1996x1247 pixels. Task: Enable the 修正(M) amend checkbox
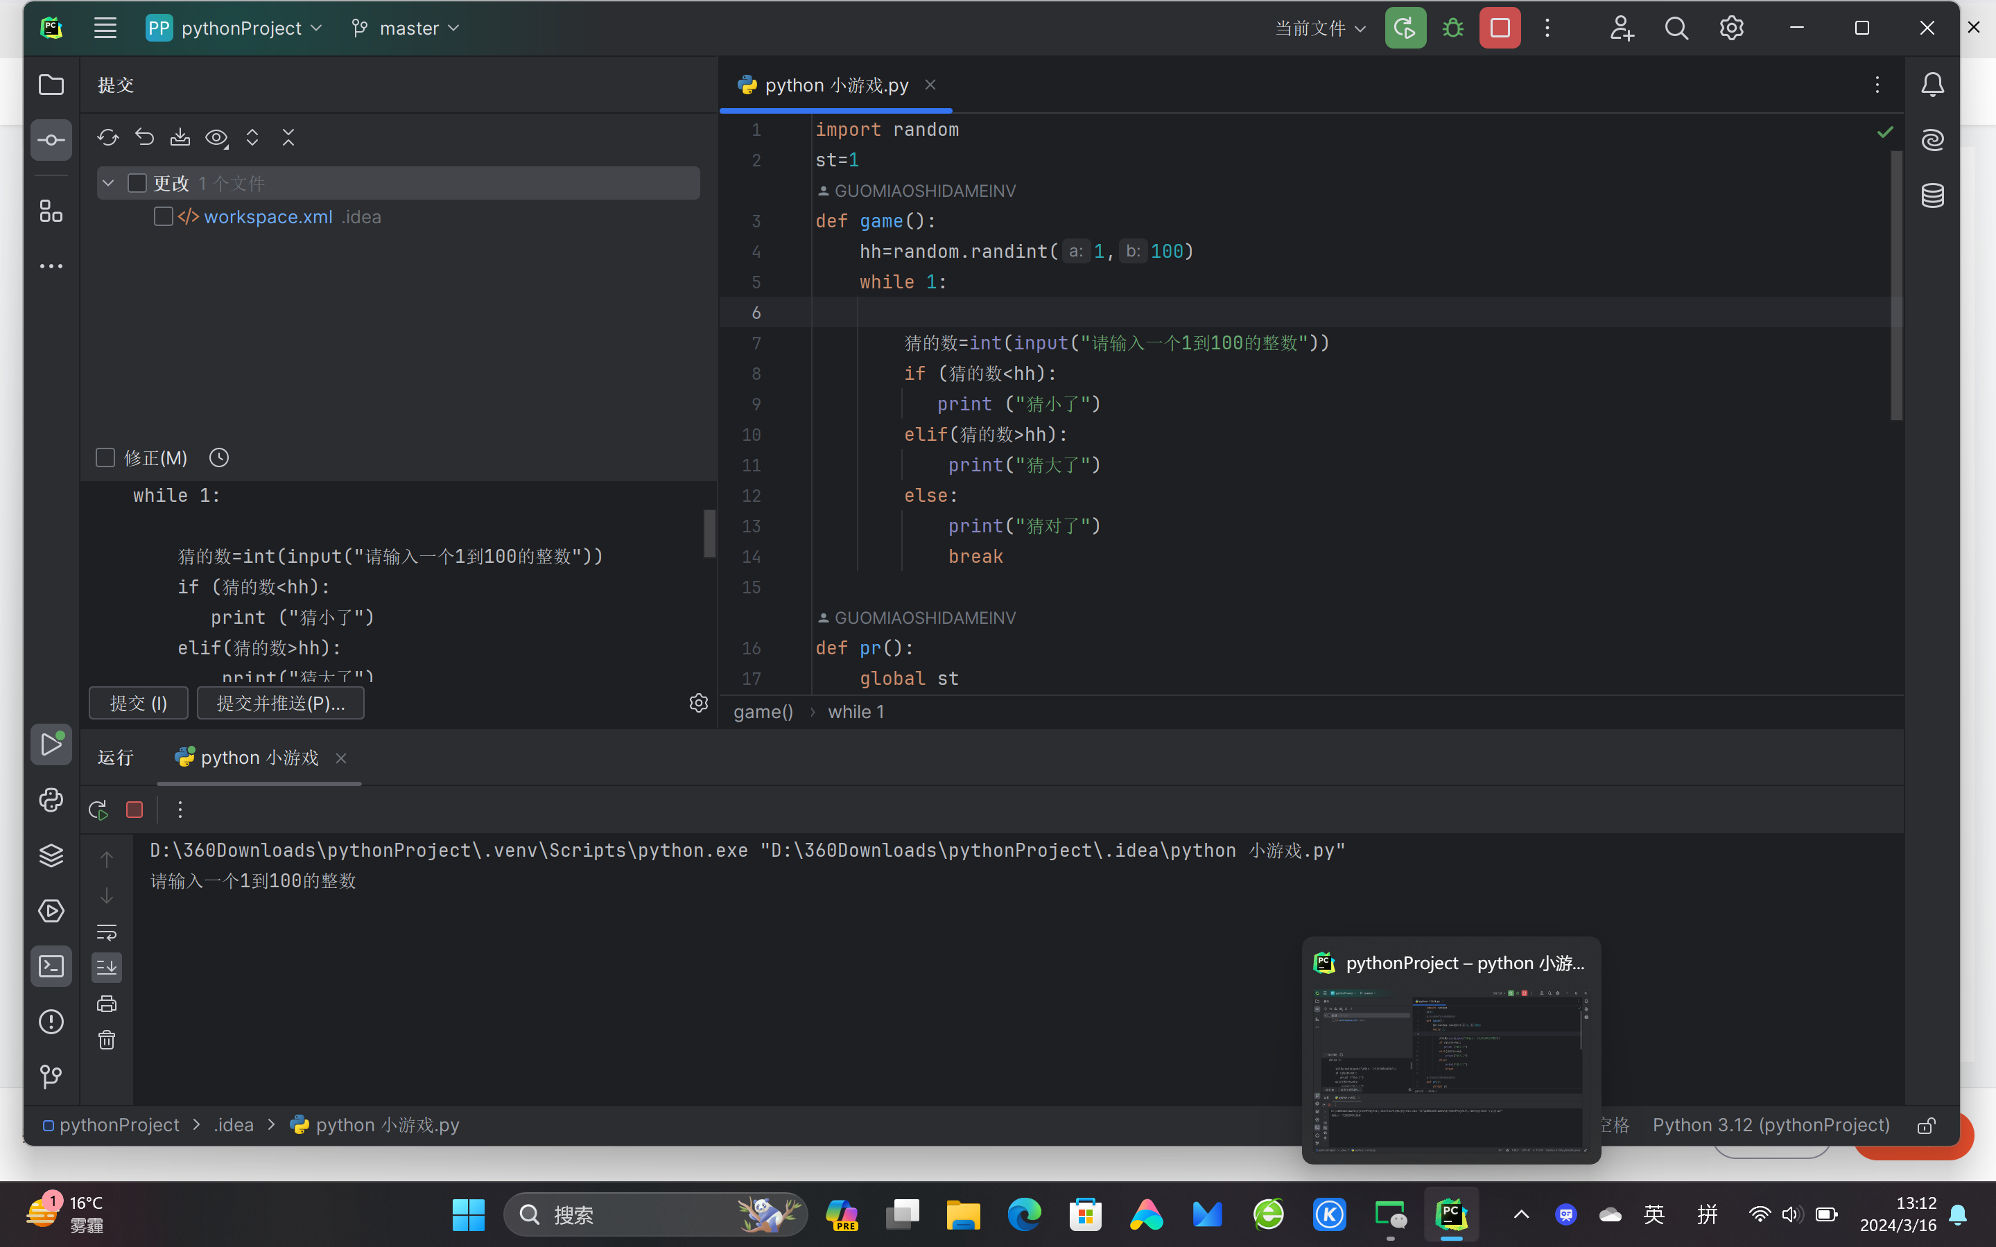click(105, 457)
